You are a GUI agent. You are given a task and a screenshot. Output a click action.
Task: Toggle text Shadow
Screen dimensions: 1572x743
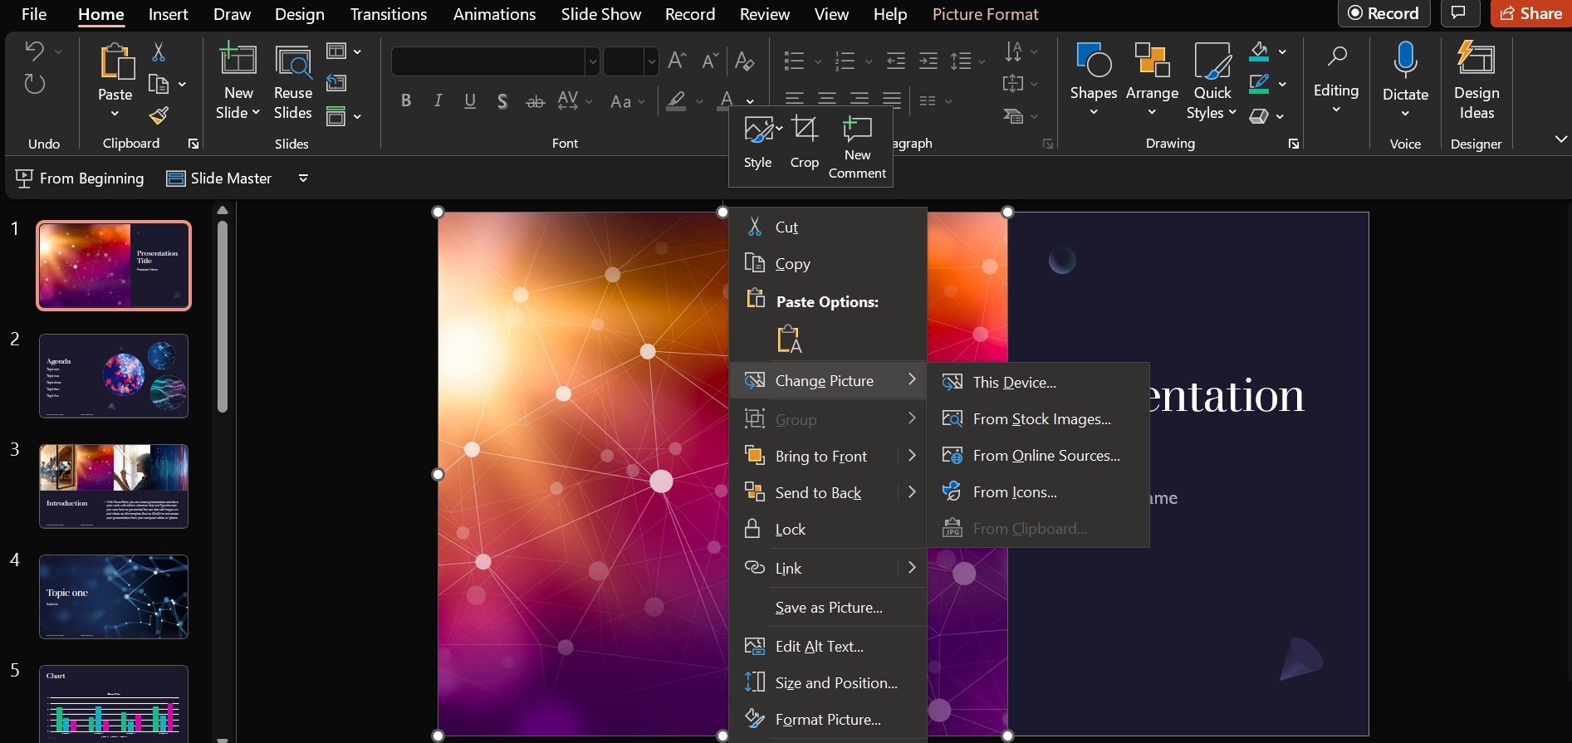(502, 101)
